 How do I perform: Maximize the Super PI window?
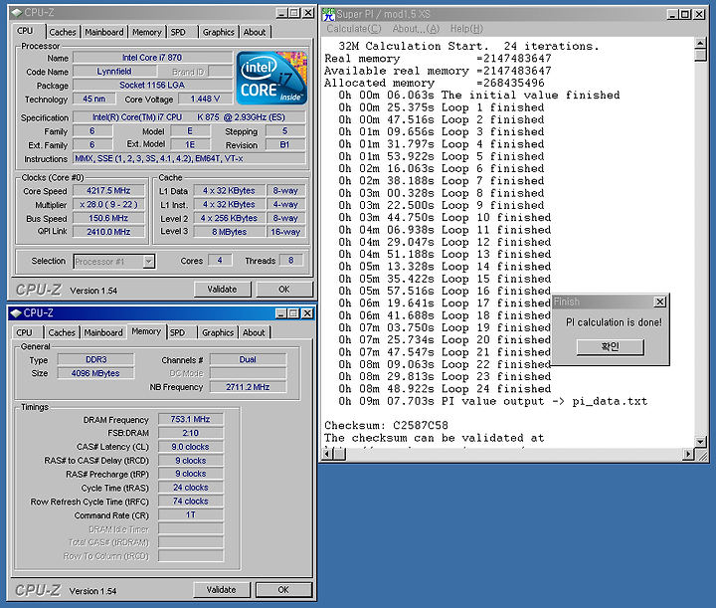tap(685, 14)
